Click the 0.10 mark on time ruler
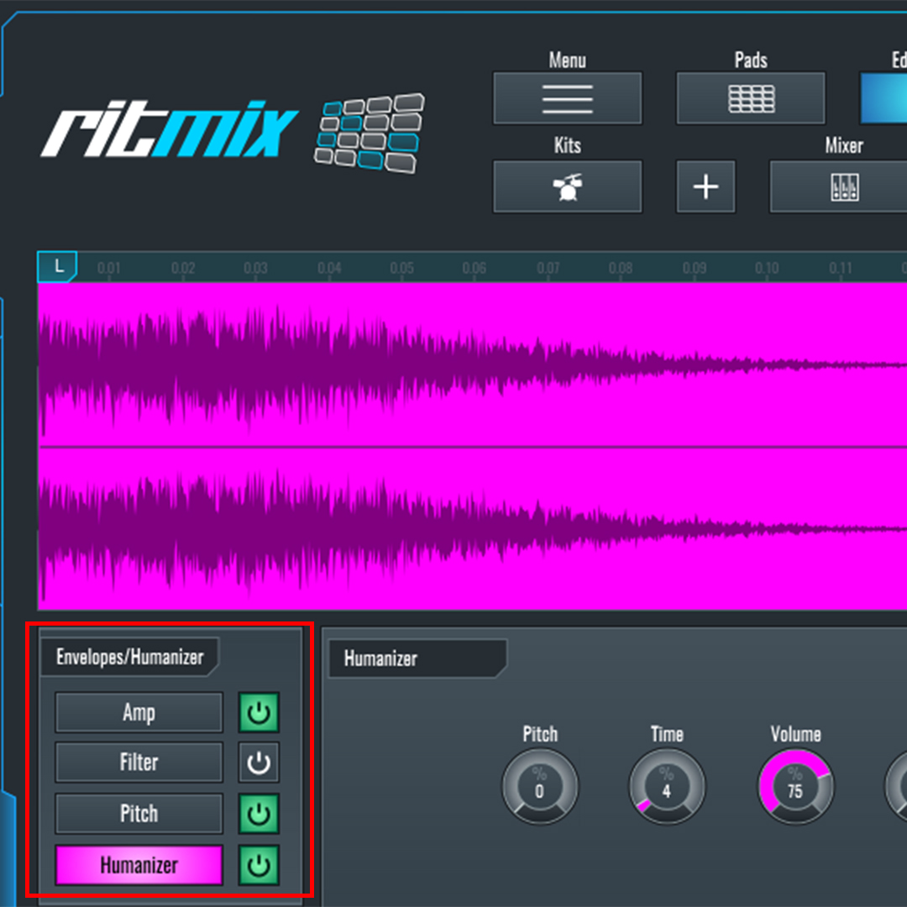The width and height of the screenshot is (907, 907). point(767,268)
